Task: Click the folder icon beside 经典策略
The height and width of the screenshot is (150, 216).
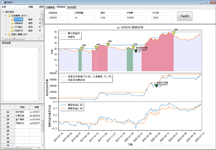Action: [x=9, y=16]
